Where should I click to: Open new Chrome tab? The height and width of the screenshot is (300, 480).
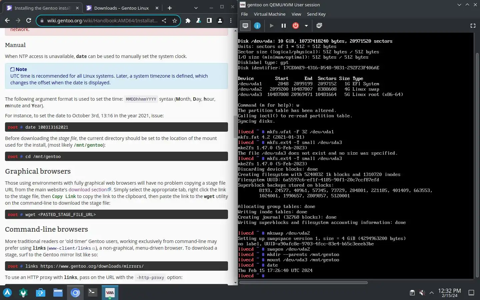pyautogui.click(x=169, y=8)
